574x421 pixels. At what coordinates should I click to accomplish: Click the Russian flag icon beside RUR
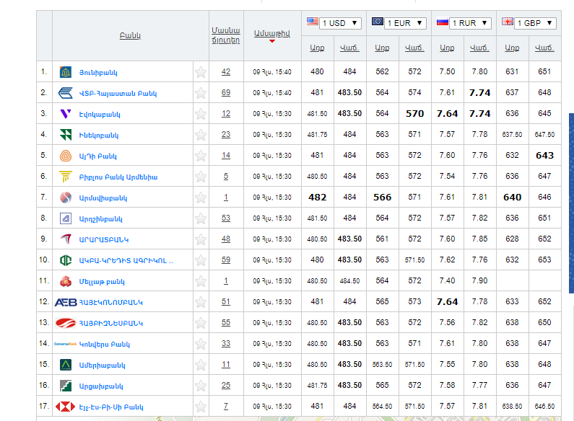(x=443, y=22)
